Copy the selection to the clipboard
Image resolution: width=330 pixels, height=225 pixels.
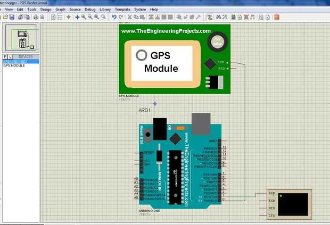(x=136, y=17)
